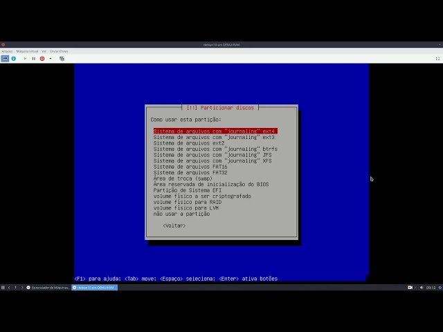Open the Máquina virtual menu
Viewport: 443px width, 332px height.
[27, 51]
